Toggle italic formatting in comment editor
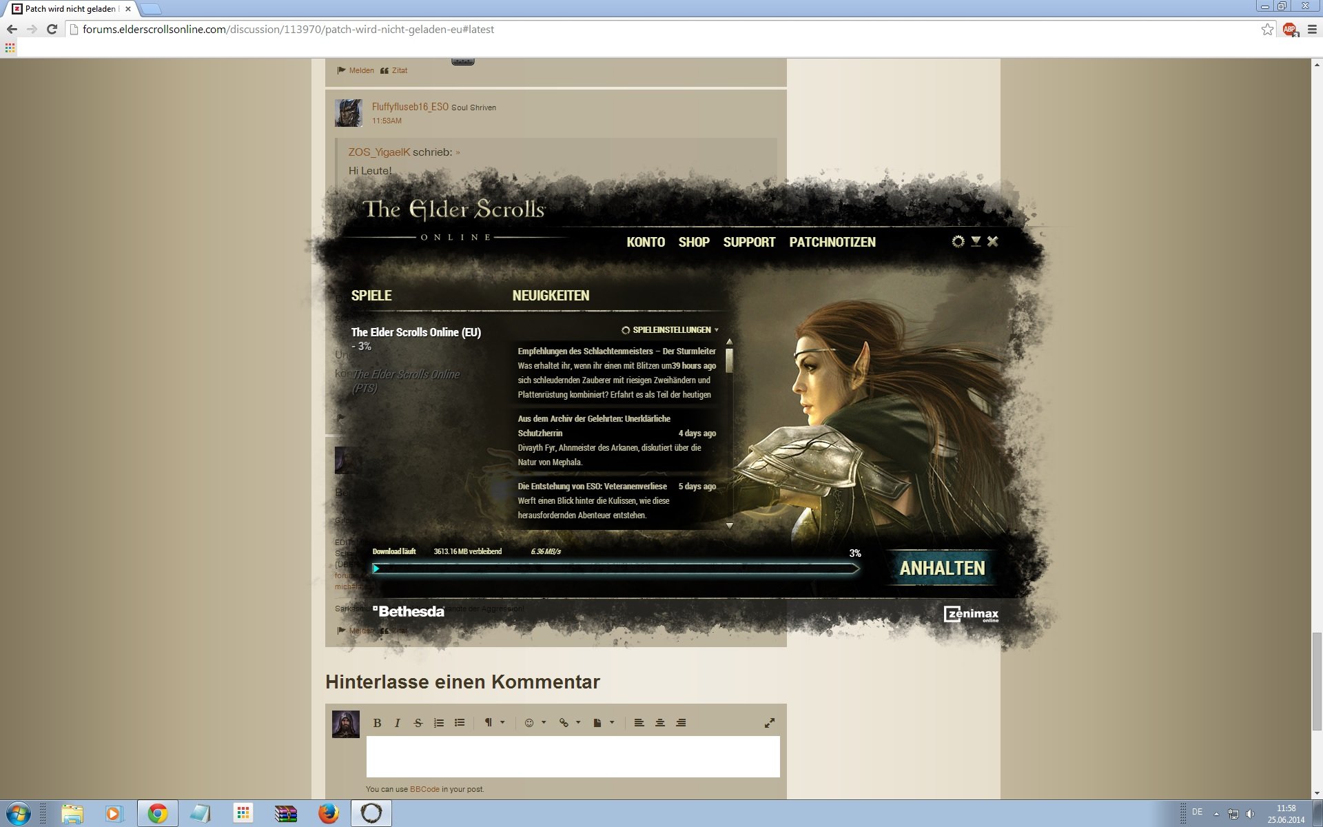The height and width of the screenshot is (827, 1323). (397, 723)
